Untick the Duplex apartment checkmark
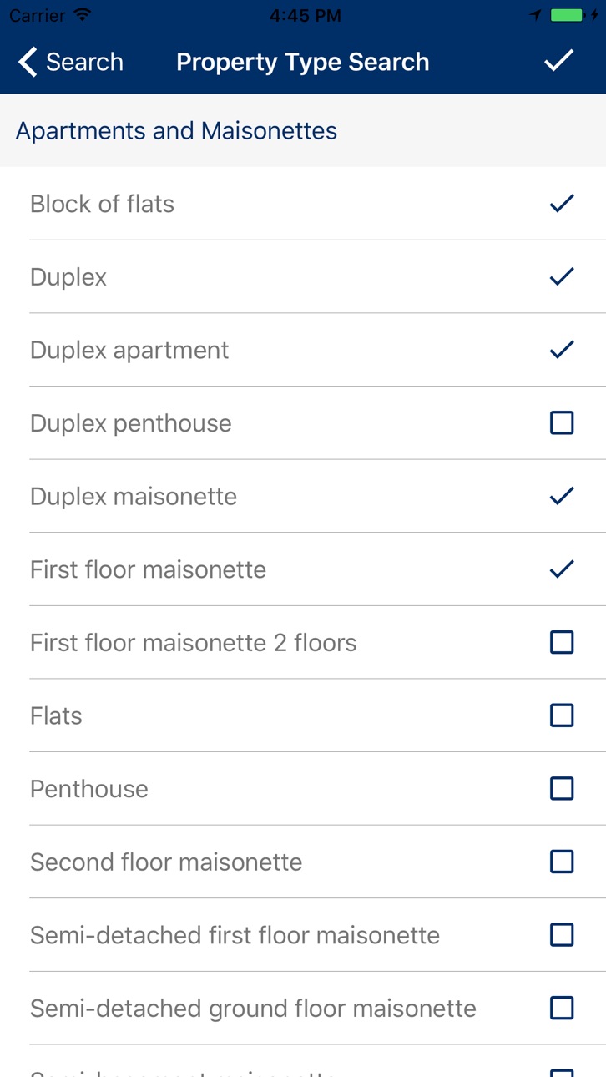The image size is (606, 1077). (x=562, y=349)
